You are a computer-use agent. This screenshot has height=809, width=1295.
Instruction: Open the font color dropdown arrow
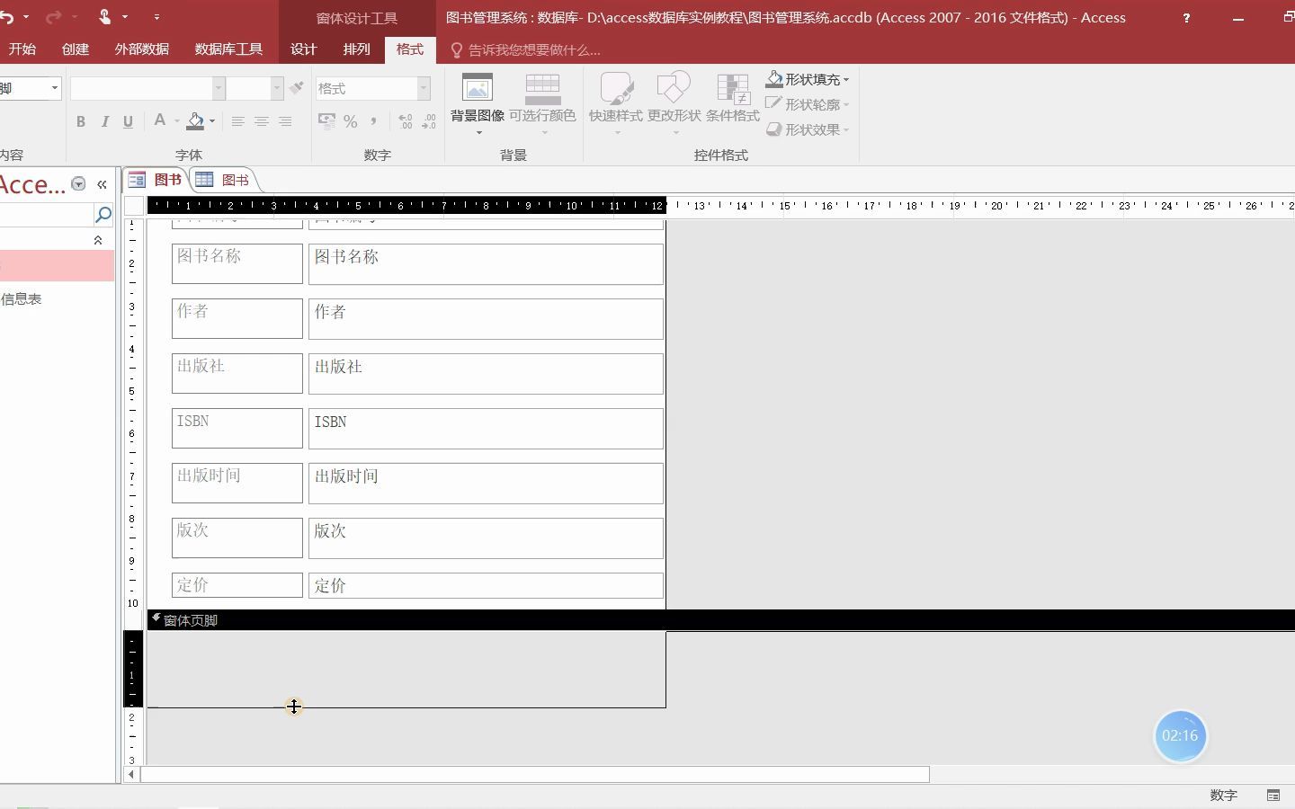[x=177, y=121]
